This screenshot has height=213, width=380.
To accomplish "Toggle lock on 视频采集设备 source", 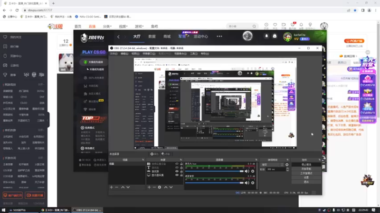I will (181, 164).
